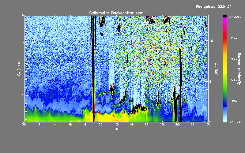The width and height of the screenshot is (245, 153).
Task: Click the 60.0 colorbar value
Action: pos(234,101)
